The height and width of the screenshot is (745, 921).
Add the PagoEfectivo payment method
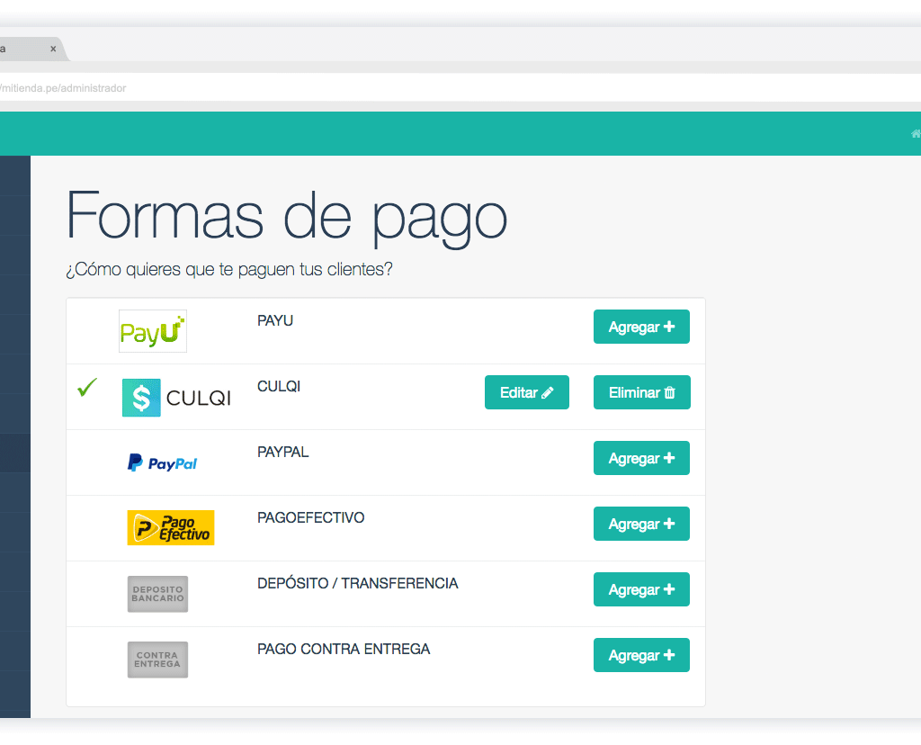coord(641,524)
